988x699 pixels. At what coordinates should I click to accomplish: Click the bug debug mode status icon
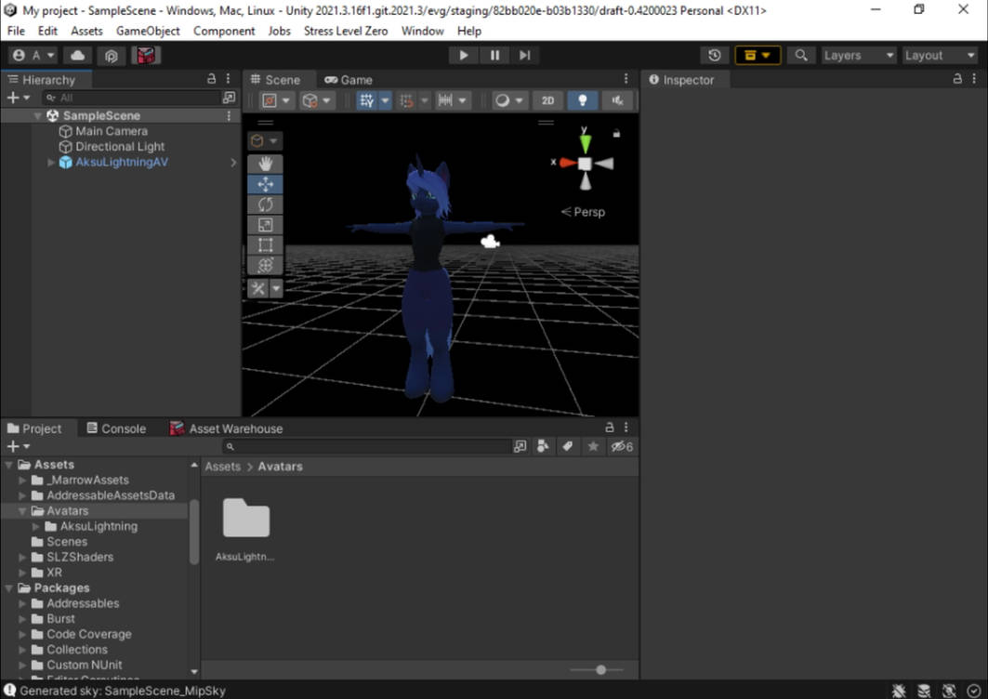[x=899, y=691]
